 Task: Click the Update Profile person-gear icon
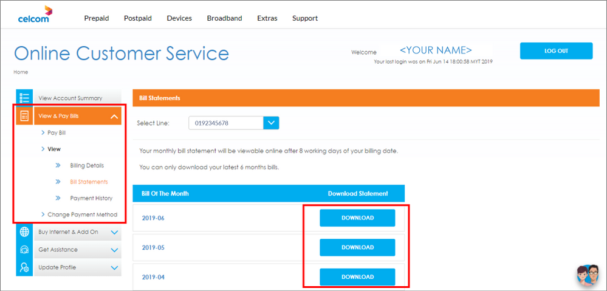(x=25, y=267)
